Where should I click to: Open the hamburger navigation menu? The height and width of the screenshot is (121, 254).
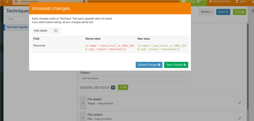[7, 2]
